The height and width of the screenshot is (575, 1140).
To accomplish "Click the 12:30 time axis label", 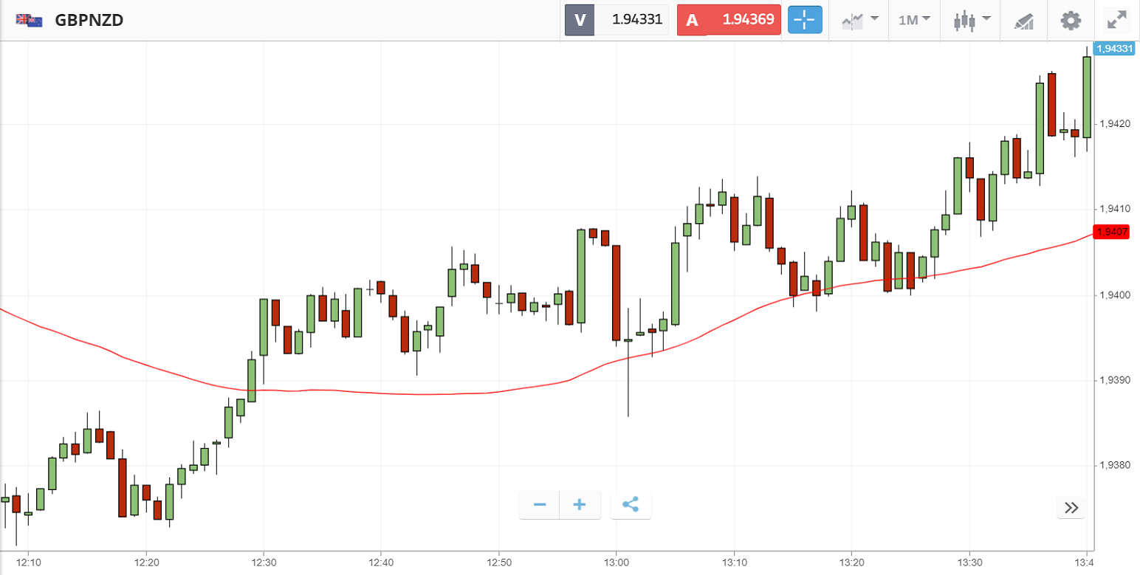I will tap(264, 562).
